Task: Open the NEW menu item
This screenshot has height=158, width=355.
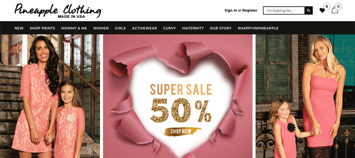Action: tap(19, 28)
